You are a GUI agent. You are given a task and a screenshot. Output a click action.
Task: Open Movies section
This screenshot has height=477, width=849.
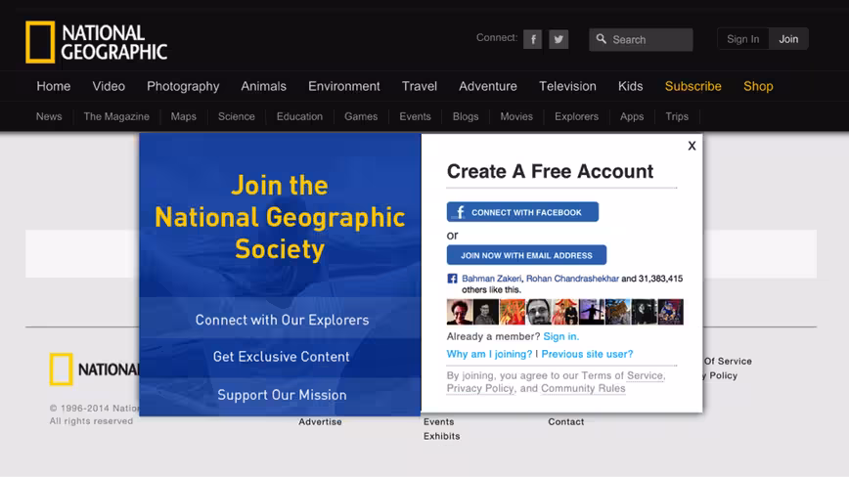coord(516,117)
